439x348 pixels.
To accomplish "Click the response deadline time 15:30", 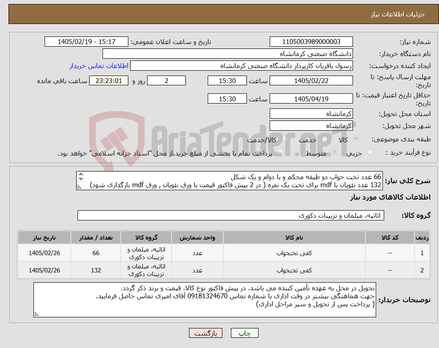I will click(227, 81).
